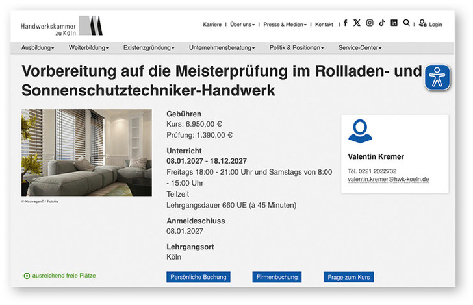Click the Köln location text
Image resolution: width=473 pixels, height=305 pixels.
pos(173,257)
